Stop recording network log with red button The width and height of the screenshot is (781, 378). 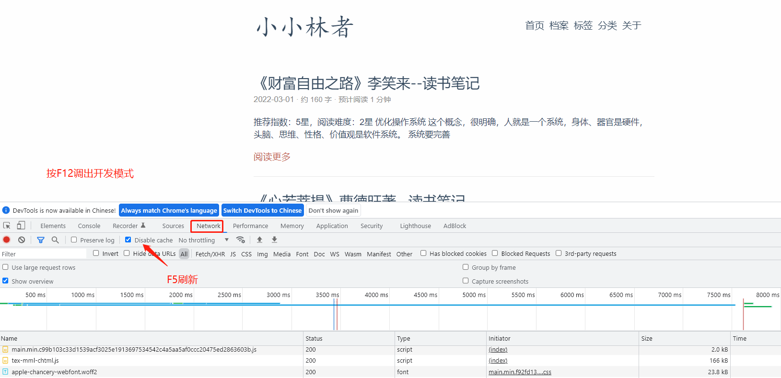[7, 240]
